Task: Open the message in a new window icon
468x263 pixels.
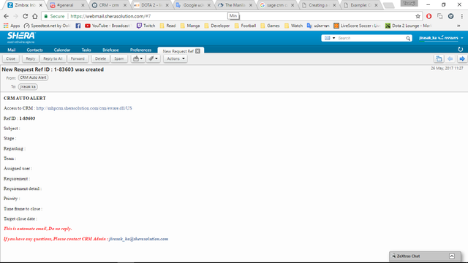Action: click(x=439, y=58)
